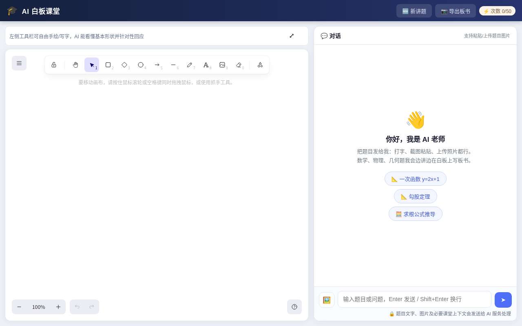Click the AI 白板课堂 title
This screenshot has width=522, height=326.
click(41, 11)
